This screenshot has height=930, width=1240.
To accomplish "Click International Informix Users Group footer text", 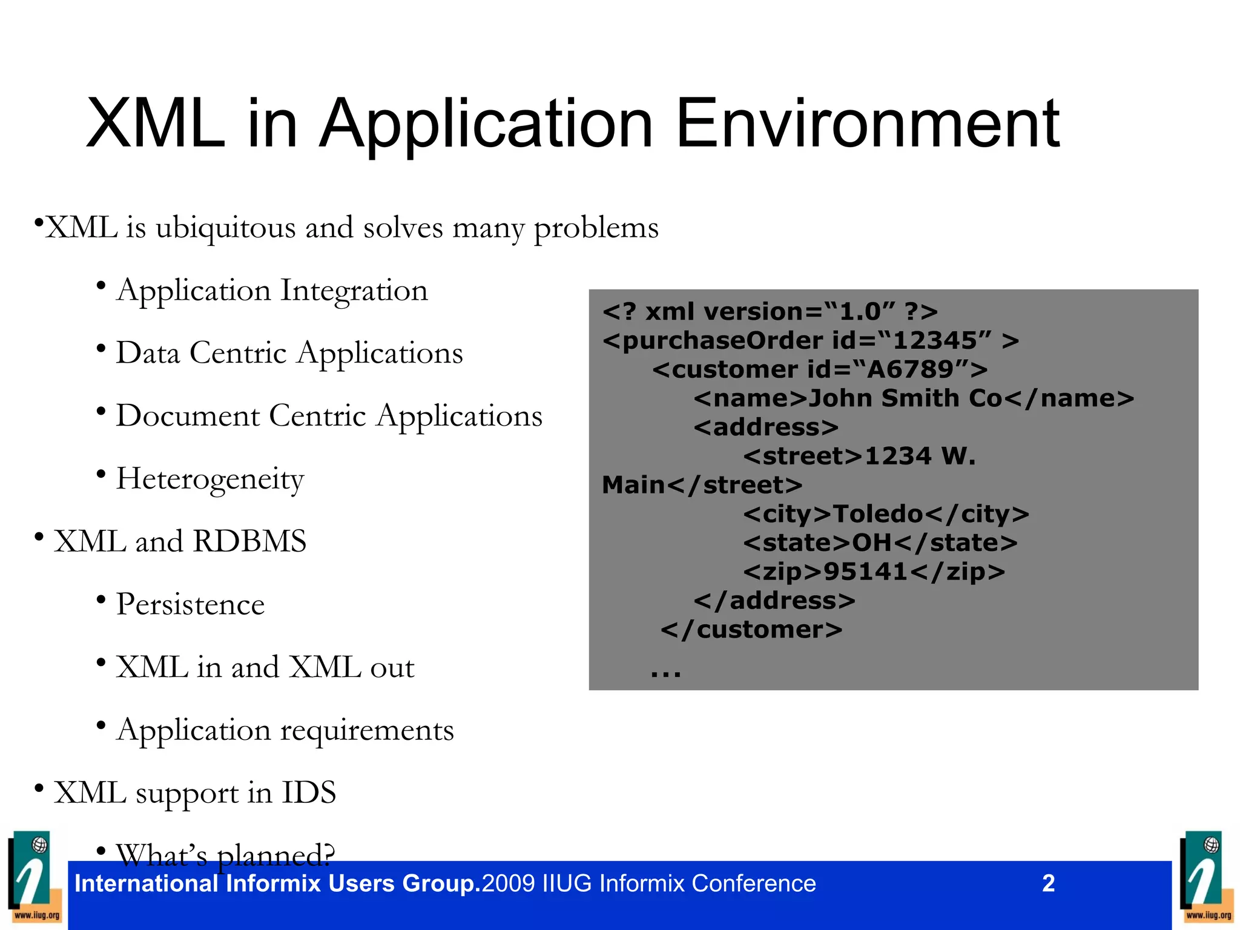I will point(277,884).
